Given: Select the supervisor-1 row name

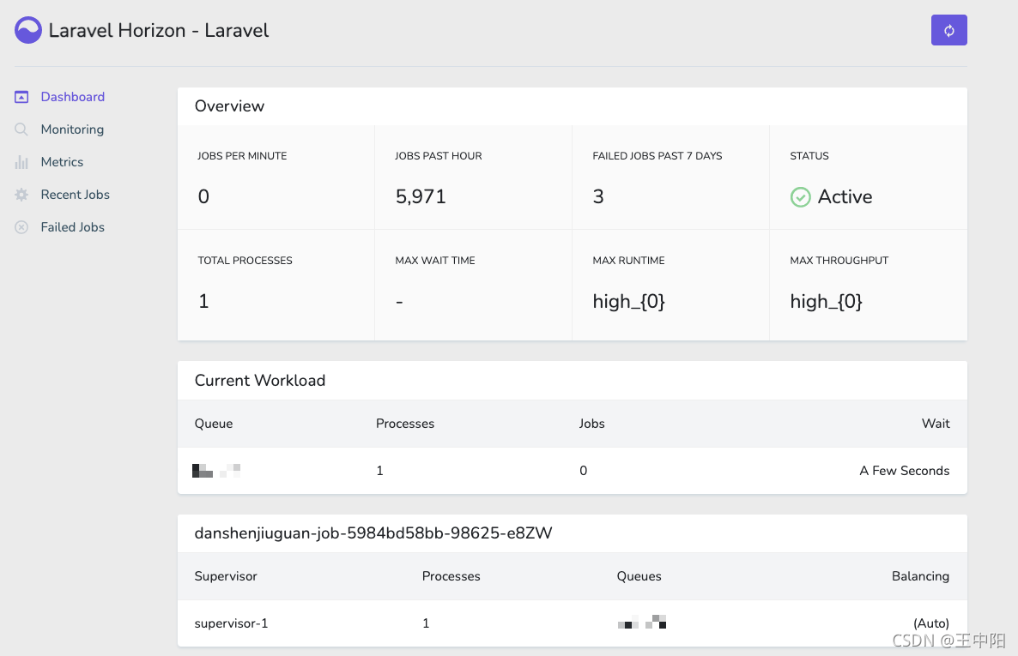Looking at the screenshot, I should coord(231,623).
